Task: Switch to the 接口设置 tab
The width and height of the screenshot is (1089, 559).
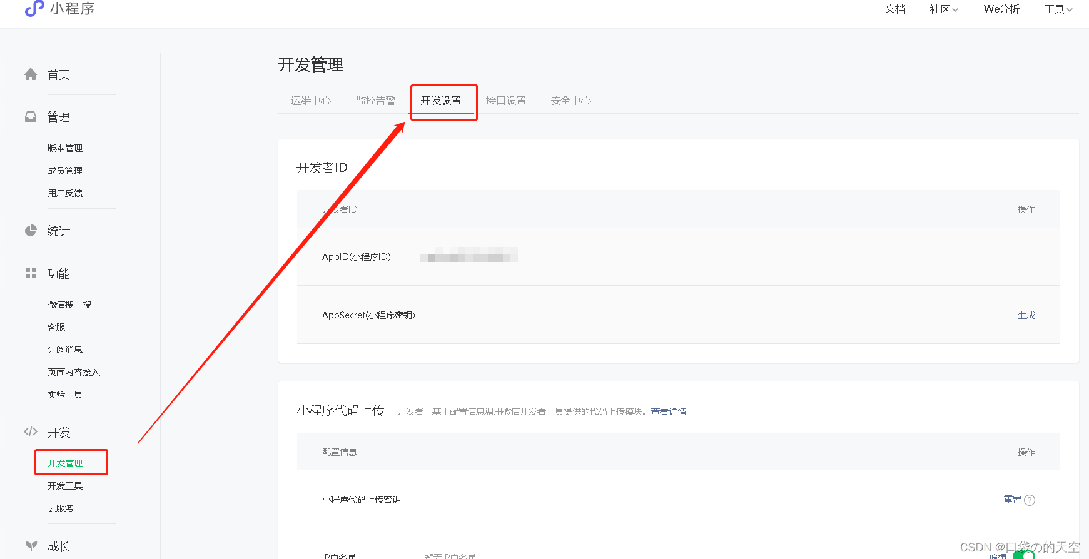Action: pos(506,100)
